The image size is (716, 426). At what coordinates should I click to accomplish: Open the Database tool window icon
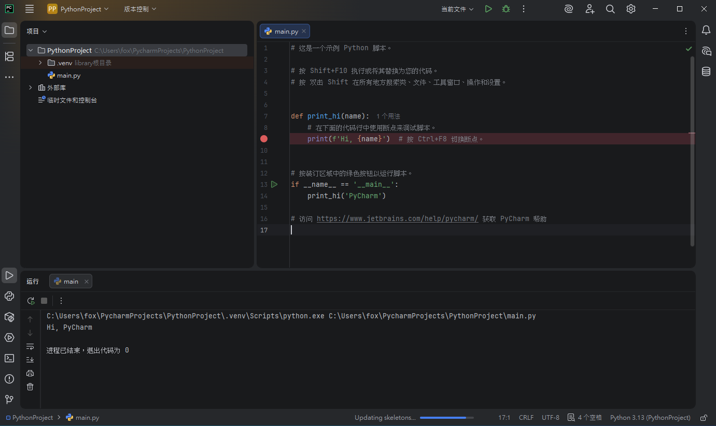coord(706,71)
